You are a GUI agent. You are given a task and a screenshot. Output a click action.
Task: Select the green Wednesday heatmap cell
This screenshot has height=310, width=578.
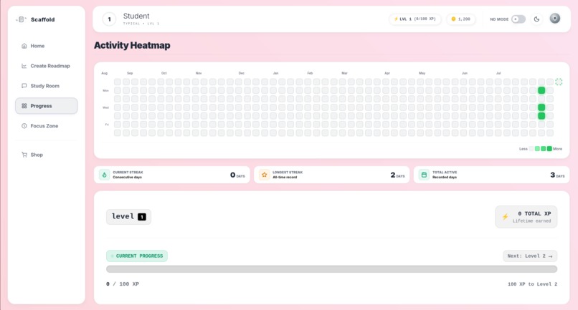coord(541,107)
